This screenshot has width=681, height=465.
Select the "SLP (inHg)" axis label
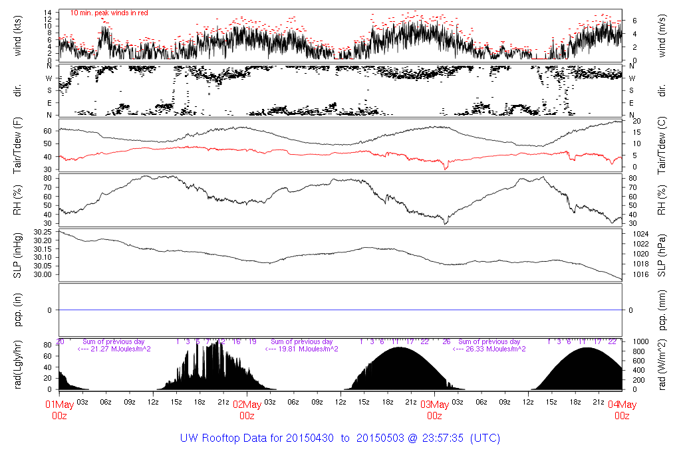[17, 255]
